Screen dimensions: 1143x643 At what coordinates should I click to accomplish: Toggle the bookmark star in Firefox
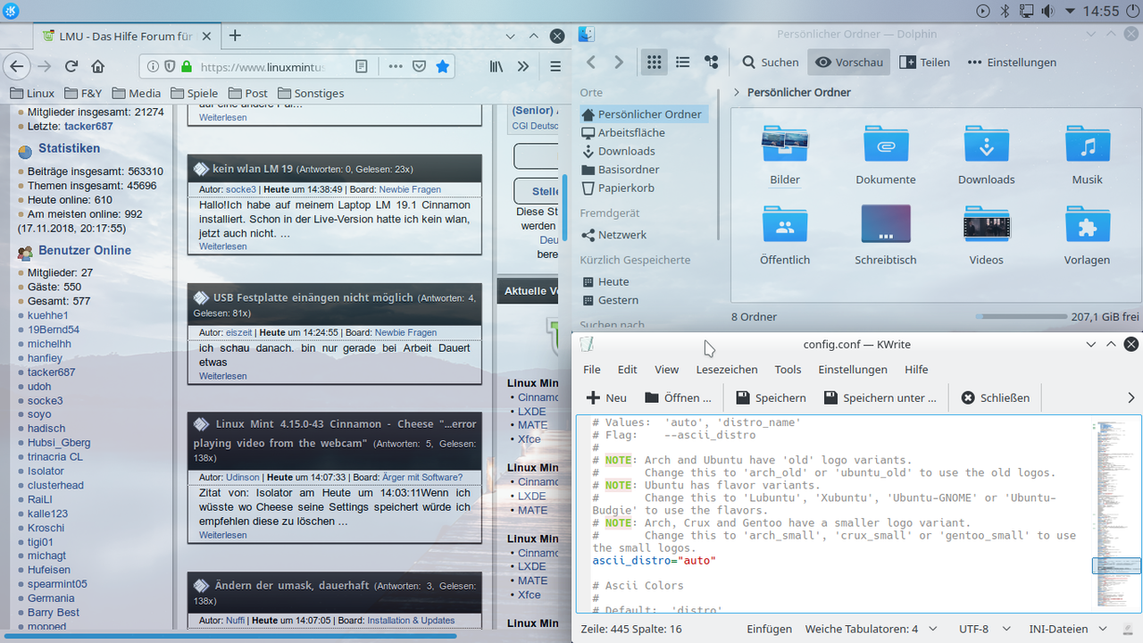[443, 66]
